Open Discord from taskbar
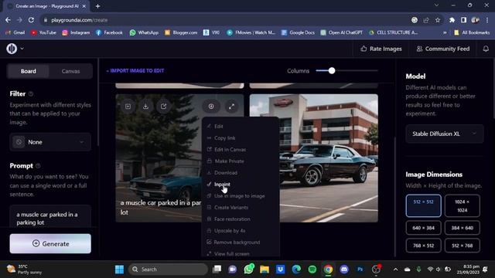Screen dimensions: 495x278 pos(344,270)
